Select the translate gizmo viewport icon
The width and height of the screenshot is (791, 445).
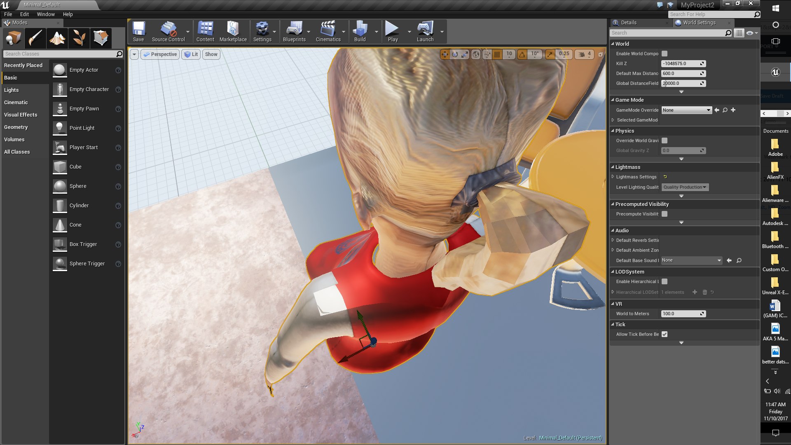445,54
